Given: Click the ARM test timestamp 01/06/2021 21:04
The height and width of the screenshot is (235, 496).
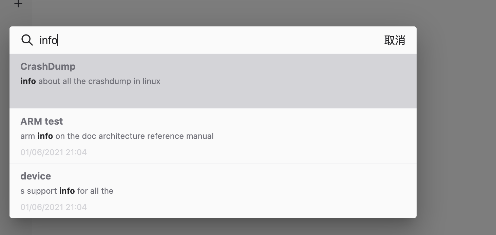Looking at the screenshot, I should pos(54,152).
